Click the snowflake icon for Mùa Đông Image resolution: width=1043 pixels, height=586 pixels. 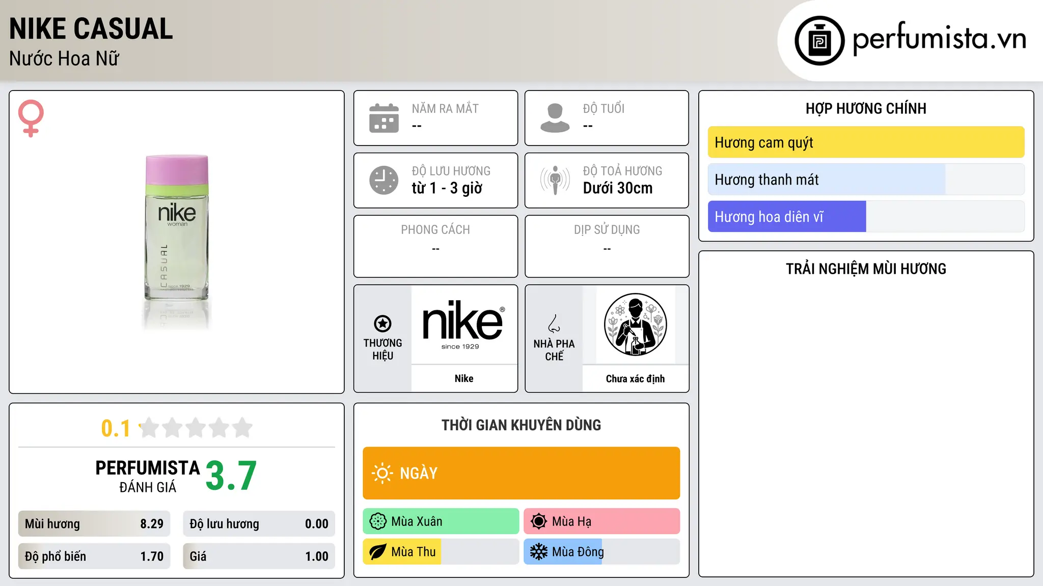click(x=539, y=552)
